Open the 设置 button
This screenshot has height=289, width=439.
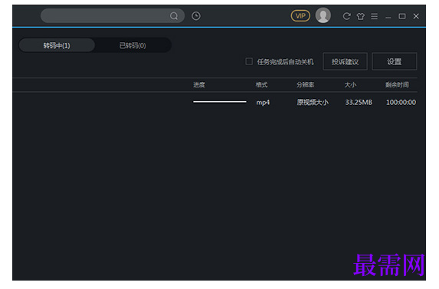point(395,61)
